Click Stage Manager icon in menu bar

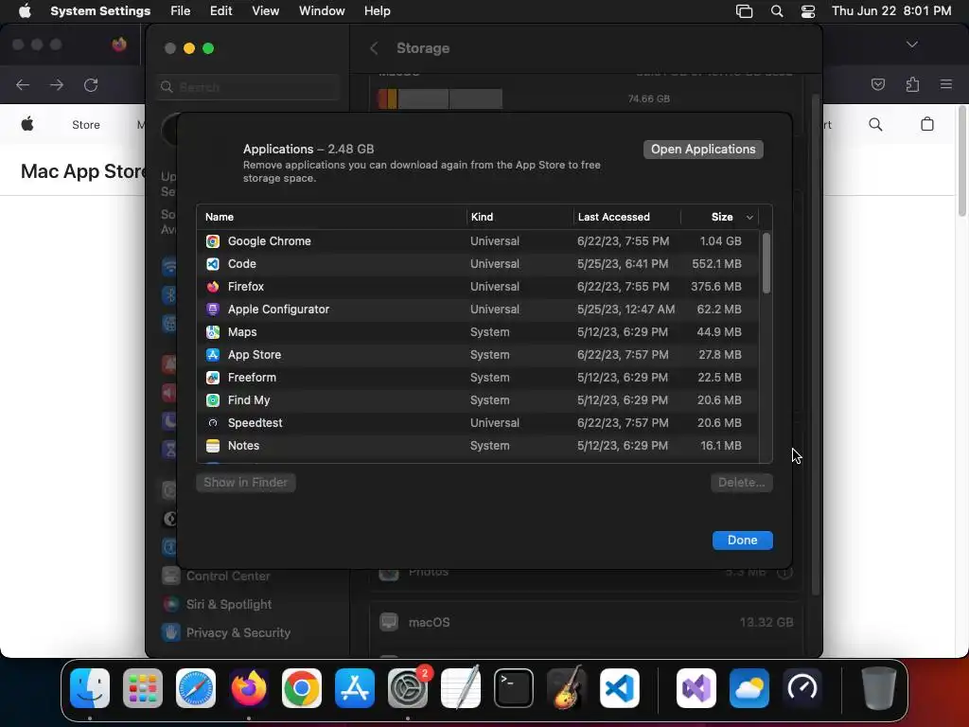pos(744,11)
